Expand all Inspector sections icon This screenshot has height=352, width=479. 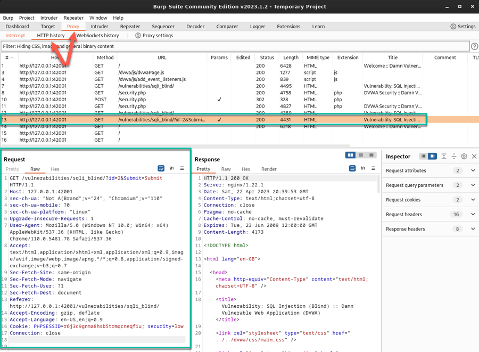tap(444, 157)
